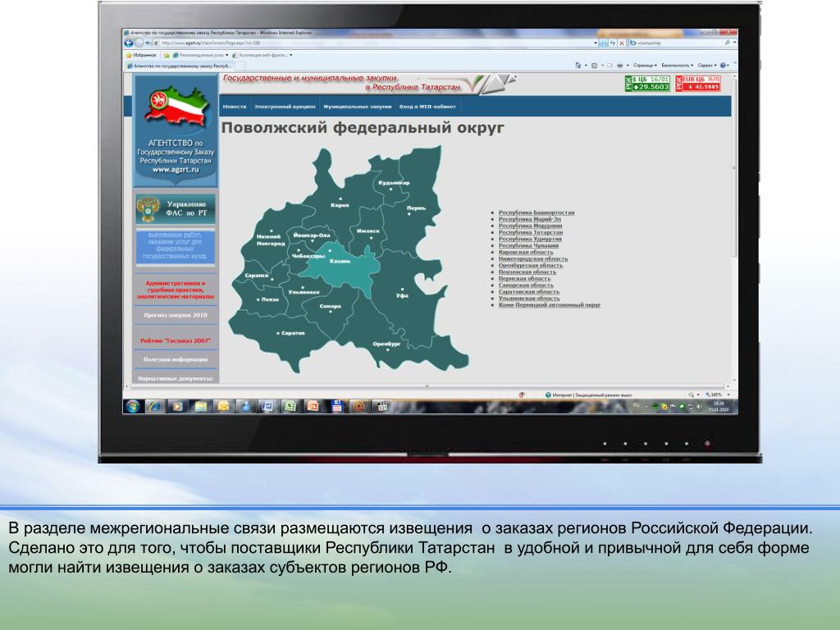Click Пермь on the district map

pos(416,208)
